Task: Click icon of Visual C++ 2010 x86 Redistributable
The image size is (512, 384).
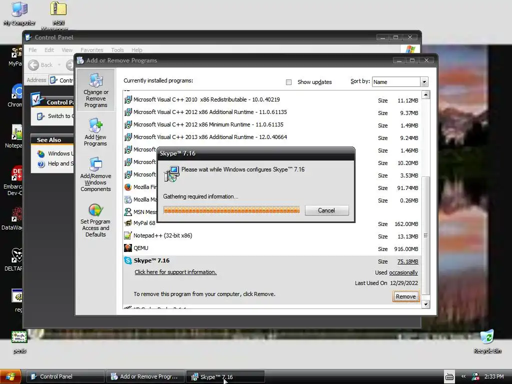Action: (x=128, y=99)
